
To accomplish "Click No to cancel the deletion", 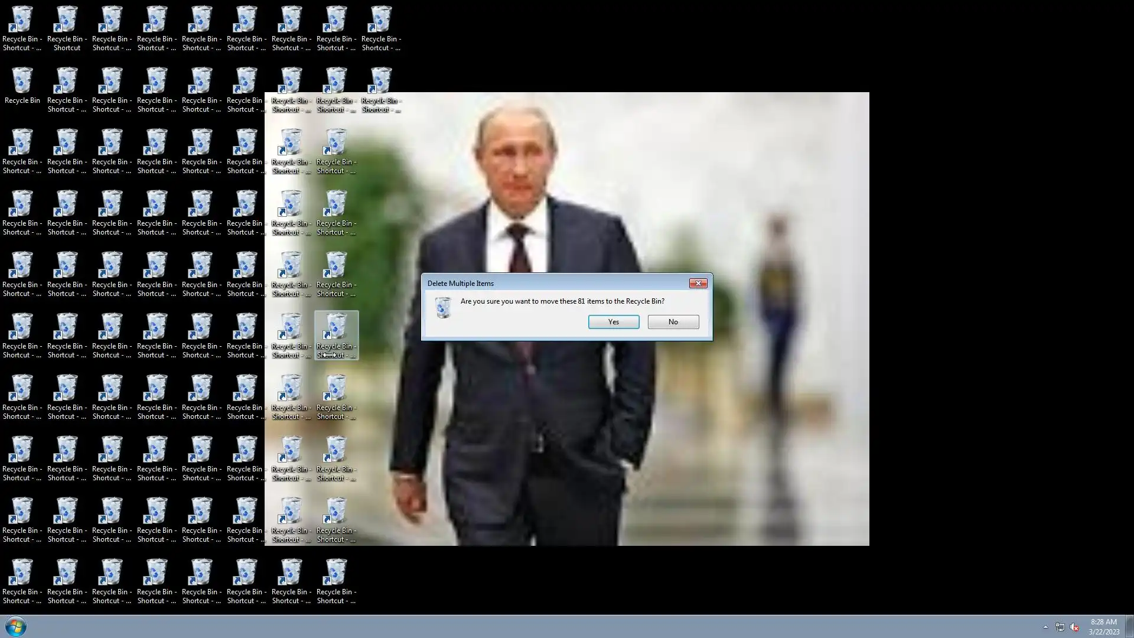I will point(673,322).
